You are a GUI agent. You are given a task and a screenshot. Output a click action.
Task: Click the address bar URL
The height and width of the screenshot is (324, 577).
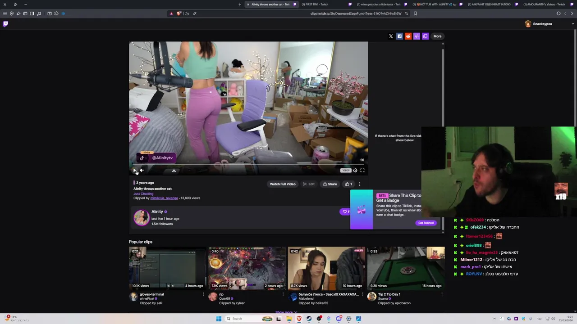[x=356, y=13]
